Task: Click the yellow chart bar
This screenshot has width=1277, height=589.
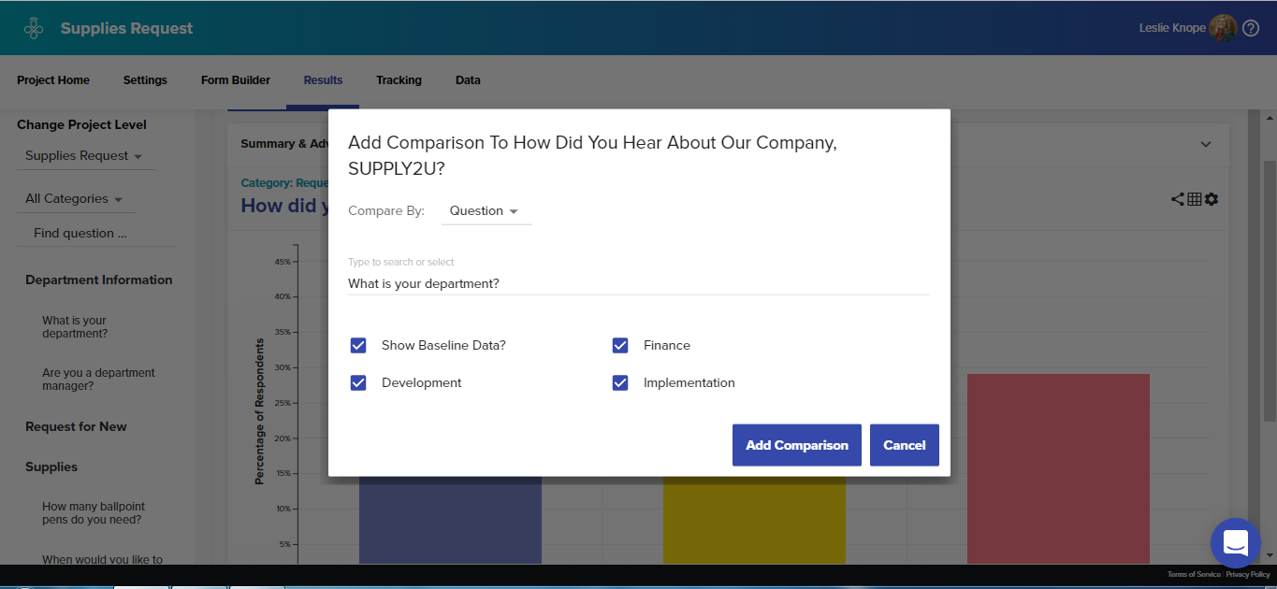Action: [x=754, y=520]
